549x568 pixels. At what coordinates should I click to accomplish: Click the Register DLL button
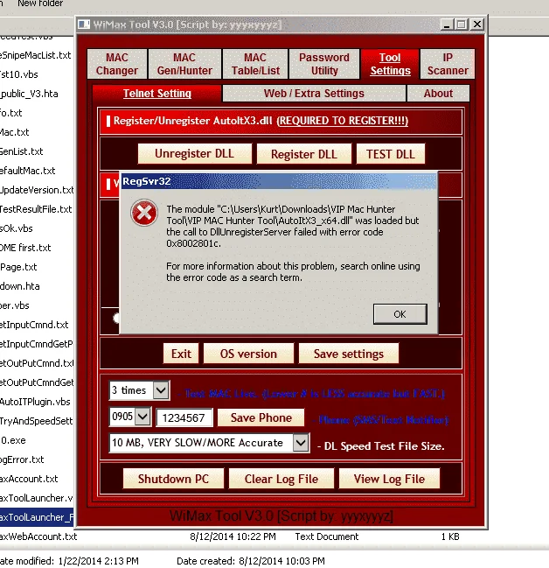[x=304, y=154]
